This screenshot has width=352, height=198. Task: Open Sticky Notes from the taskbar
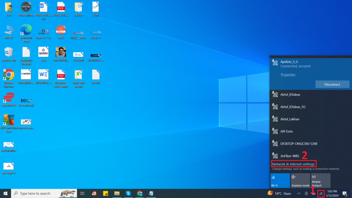click(x=106, y=194)
